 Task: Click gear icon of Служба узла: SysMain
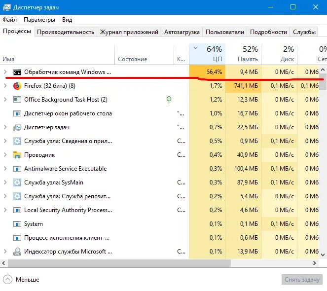point(17,182)
